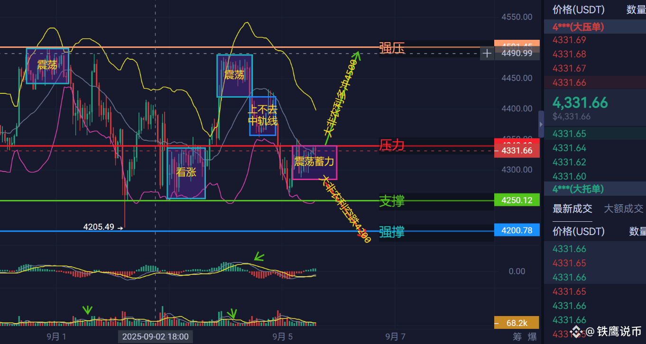Pick the ask price 4331.67 in order book
The width and height of the screenshot is (646, 344).
pos(569,68)
